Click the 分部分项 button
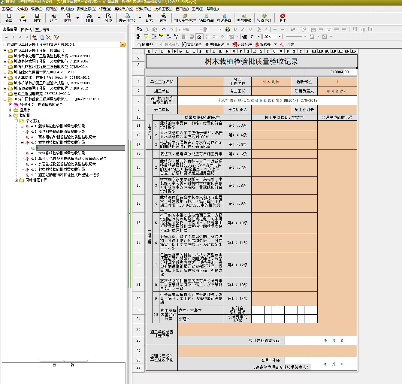 tap(242, 44)
